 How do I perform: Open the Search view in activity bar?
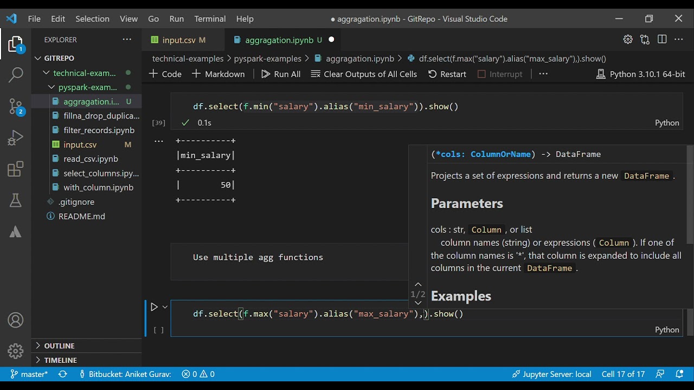(x=16, y=75)
